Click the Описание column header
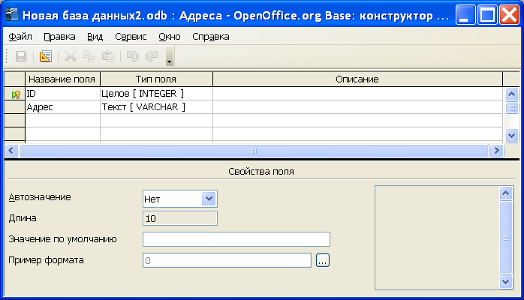This screenshot has height=300, width=524. pyautogui.click(x=357, y=79)
